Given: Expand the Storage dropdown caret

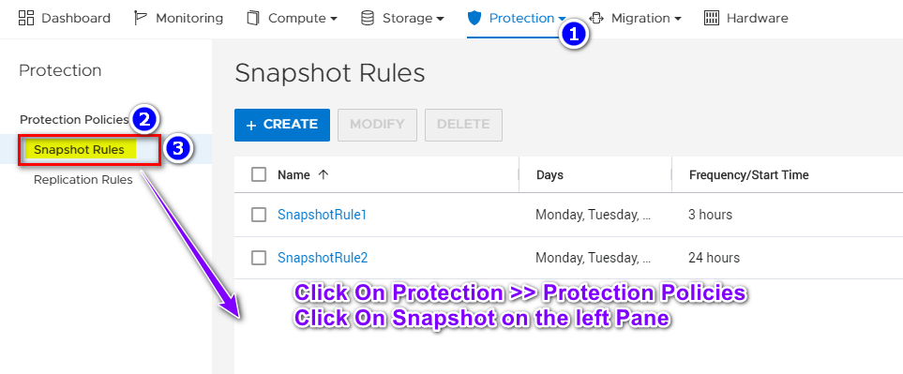Looking at the screenshot, I should [x=441, y=19].
